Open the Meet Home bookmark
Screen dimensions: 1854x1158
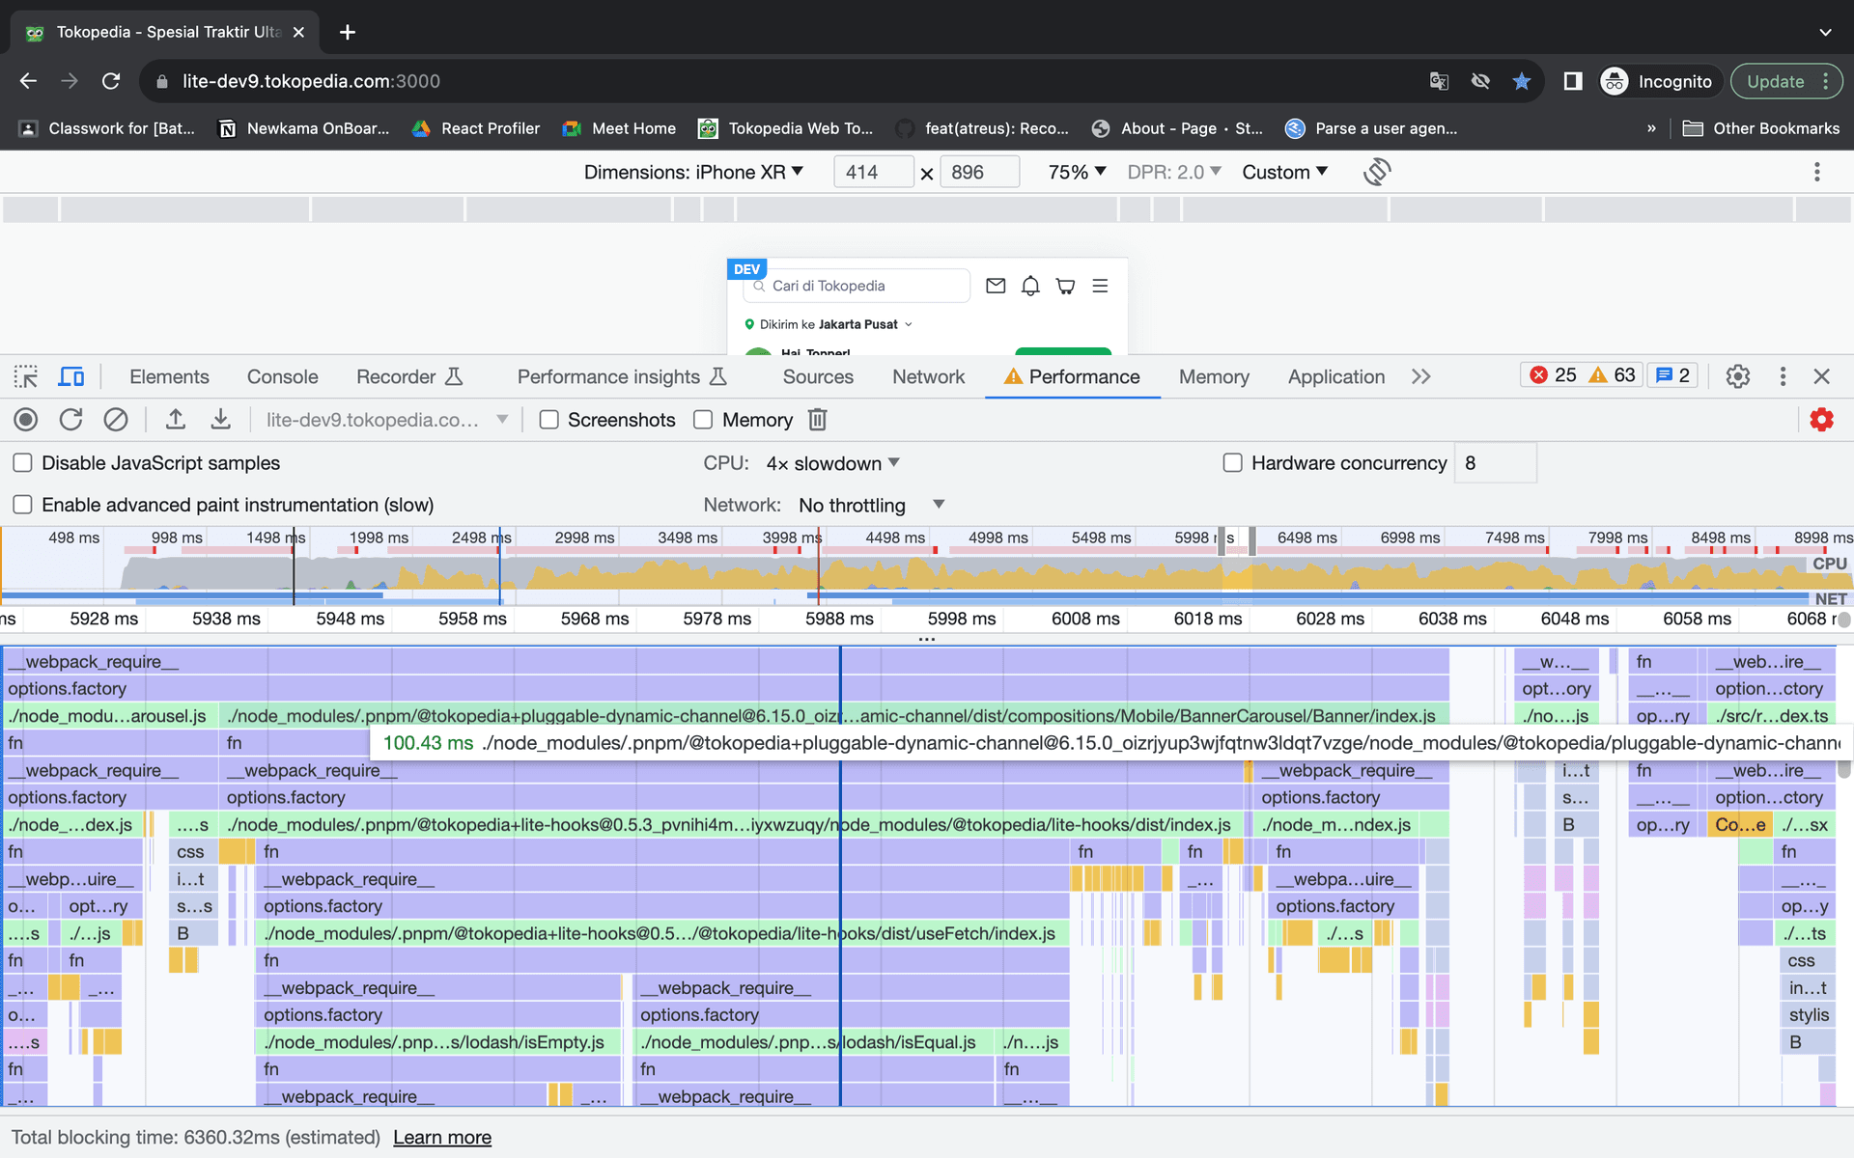point(619,128)
